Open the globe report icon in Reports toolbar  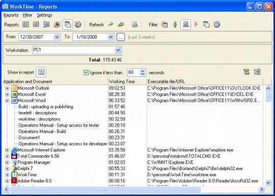coord(78,24)
